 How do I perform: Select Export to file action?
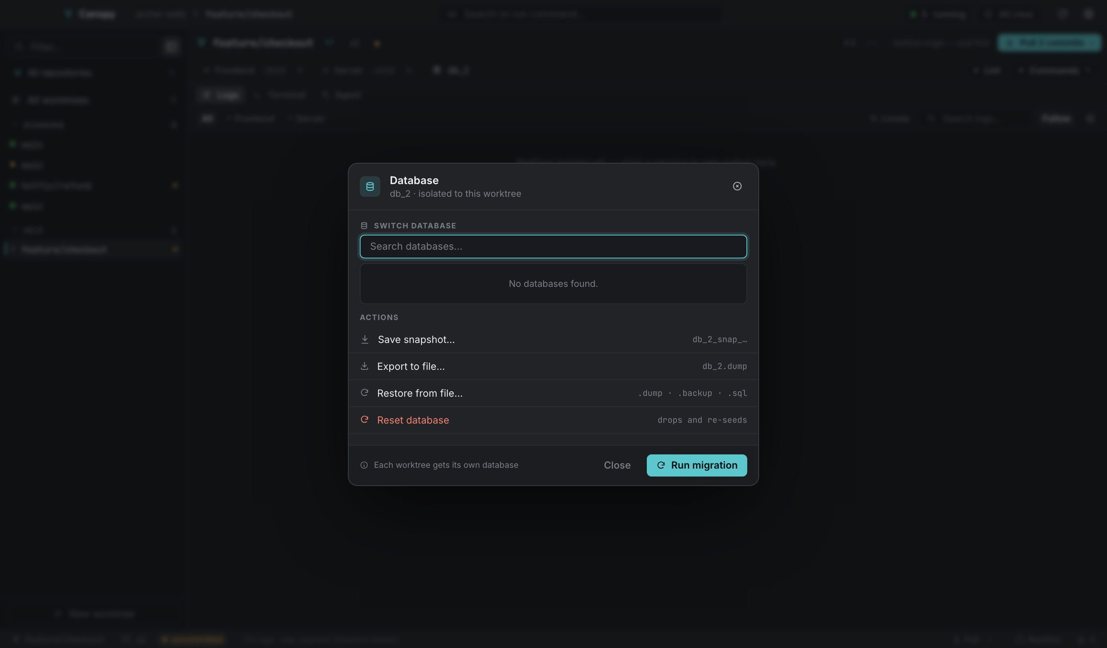click(x=553, y=366)
